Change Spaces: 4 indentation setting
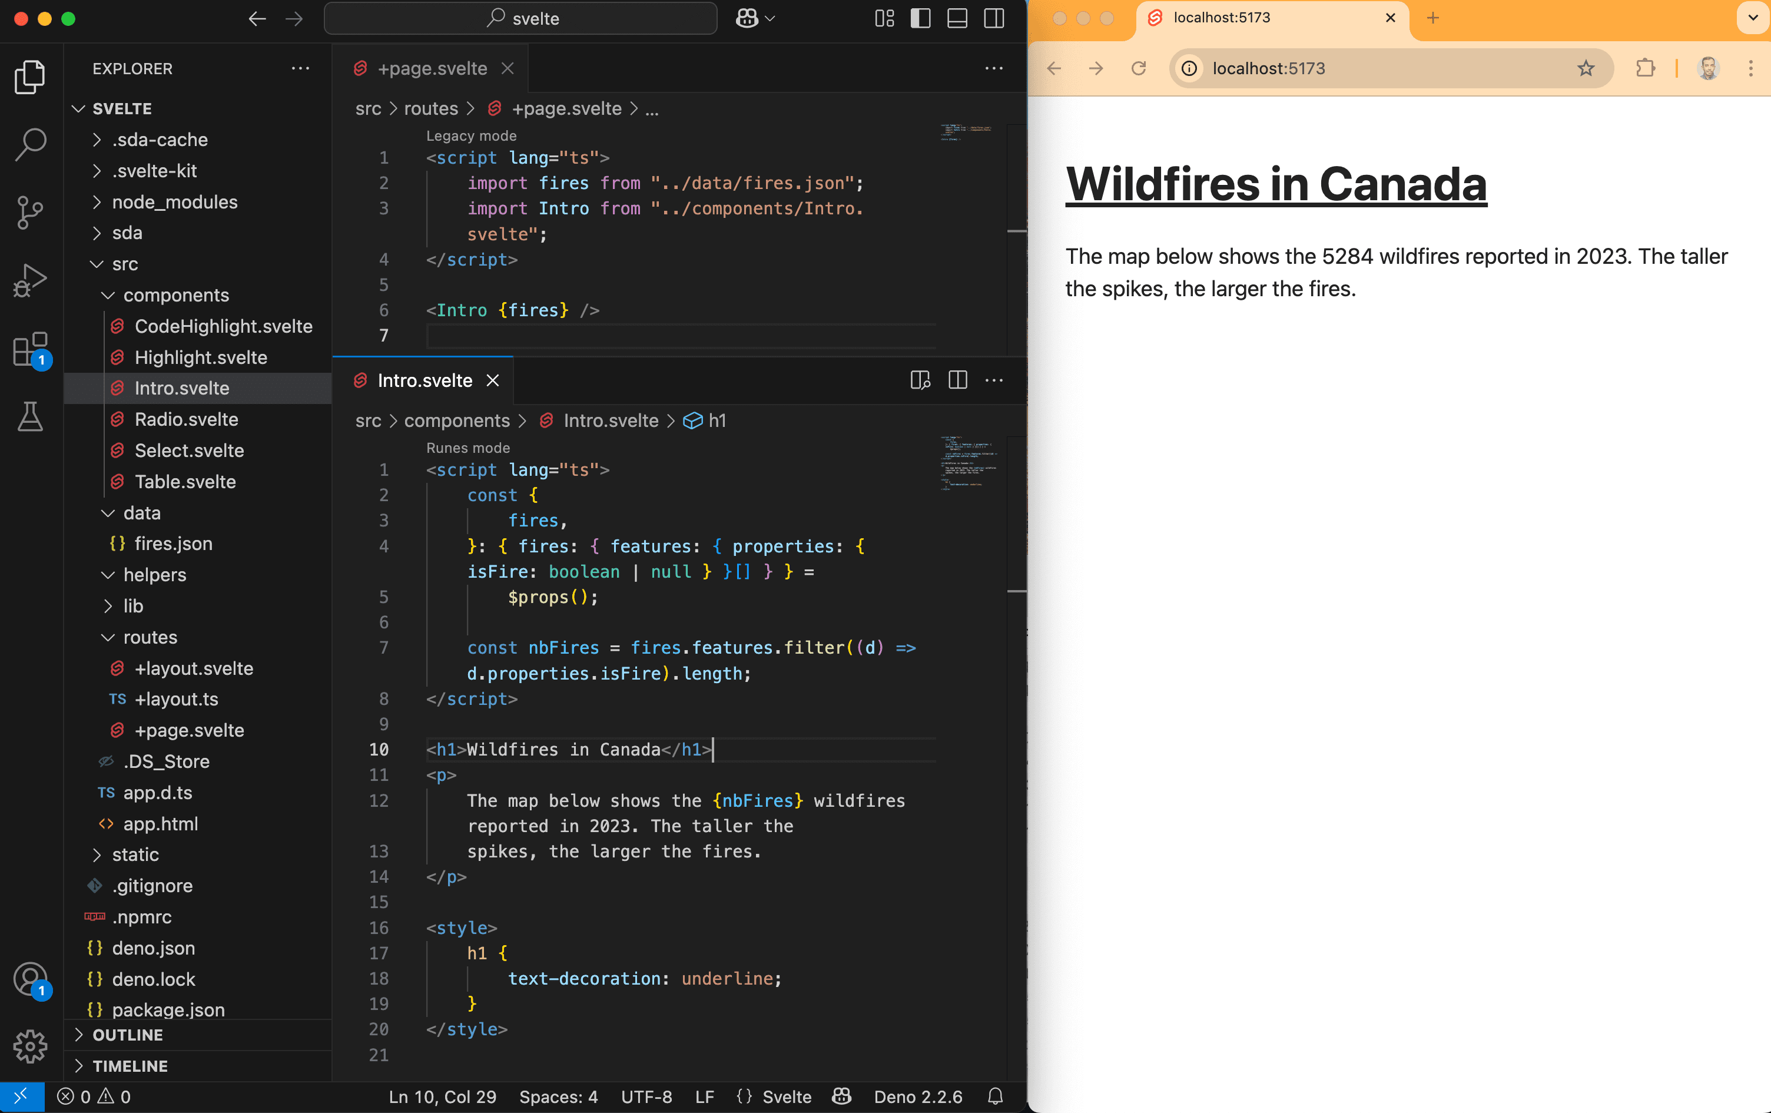This screenshot has width=1771, height=1113. point(558,1097)
